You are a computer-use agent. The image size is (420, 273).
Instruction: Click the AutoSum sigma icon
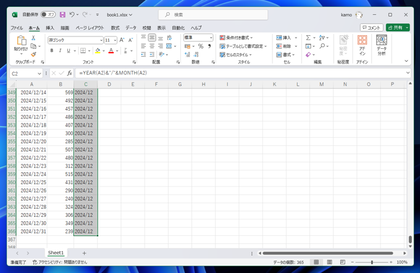pyautogui.click(x=308, y=38)
